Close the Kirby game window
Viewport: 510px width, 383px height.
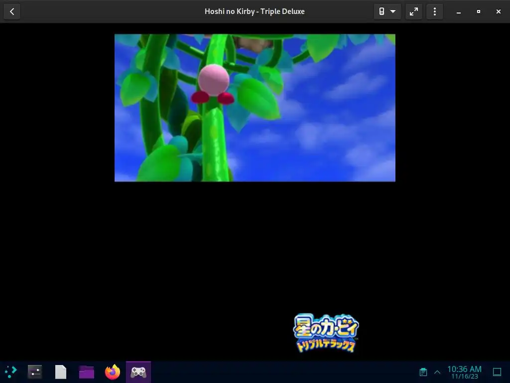pos(498,12)
